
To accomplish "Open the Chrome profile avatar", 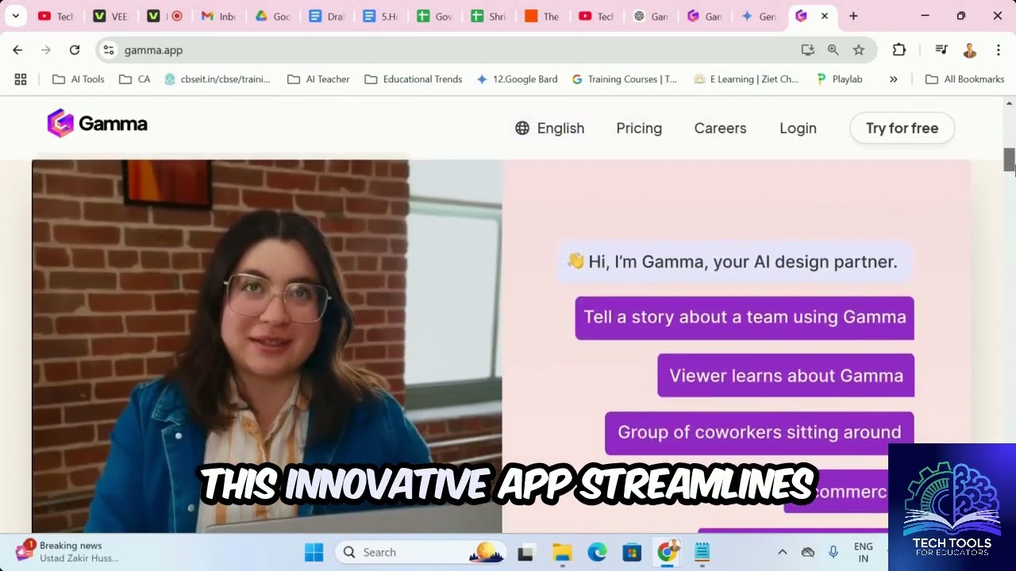I will pos(969,50).
